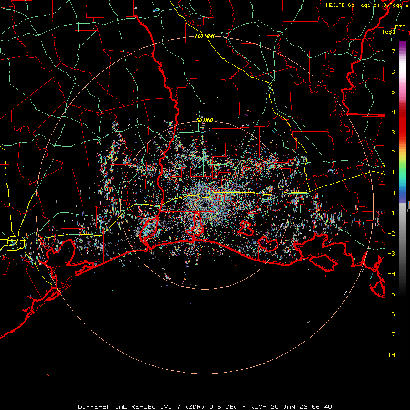Click the "100 NMI" range ring label
Image resolution: width=410 pixels, height=410 pixels.
(205, 36)
